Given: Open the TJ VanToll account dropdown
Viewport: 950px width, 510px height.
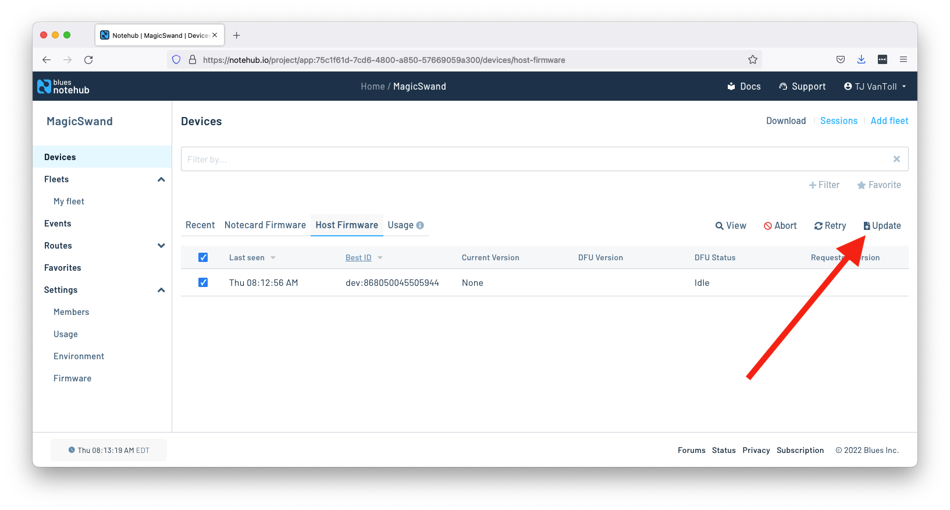Looking at the screenshot, I should 875,86.
